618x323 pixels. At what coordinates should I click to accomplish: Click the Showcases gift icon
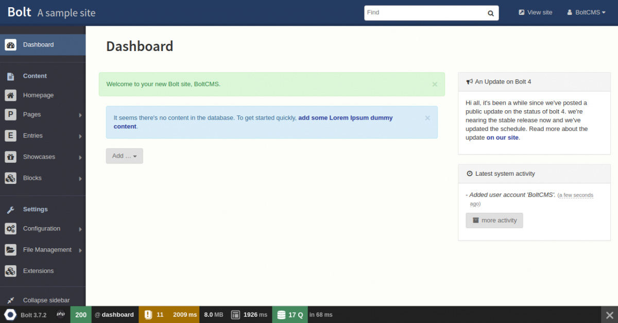(x=11, y=157)
